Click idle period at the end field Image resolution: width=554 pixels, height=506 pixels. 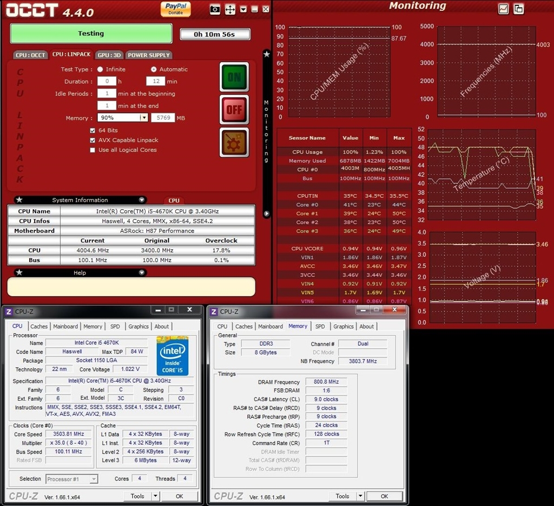(x=107, y=105)
